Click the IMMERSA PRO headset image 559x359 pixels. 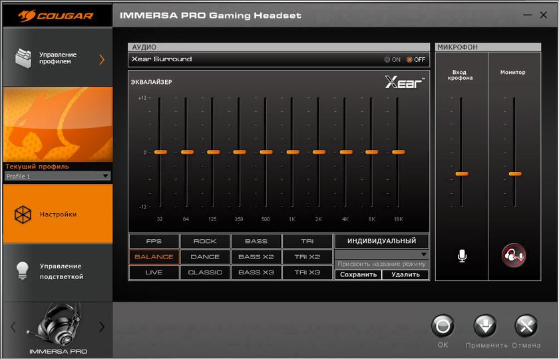pyautogui.click(x=57, y=326)
